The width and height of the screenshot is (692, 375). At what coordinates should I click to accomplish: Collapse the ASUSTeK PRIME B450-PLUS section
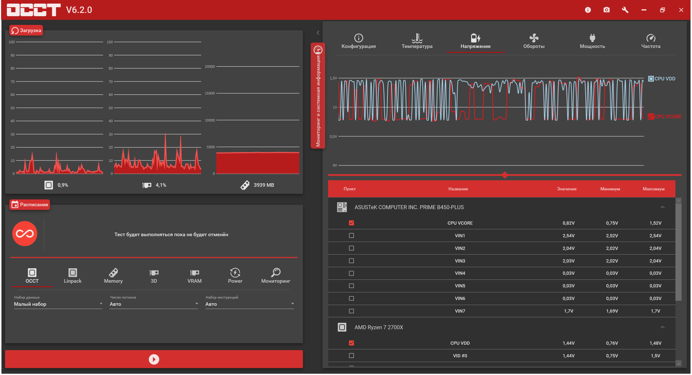click(662, 207)
